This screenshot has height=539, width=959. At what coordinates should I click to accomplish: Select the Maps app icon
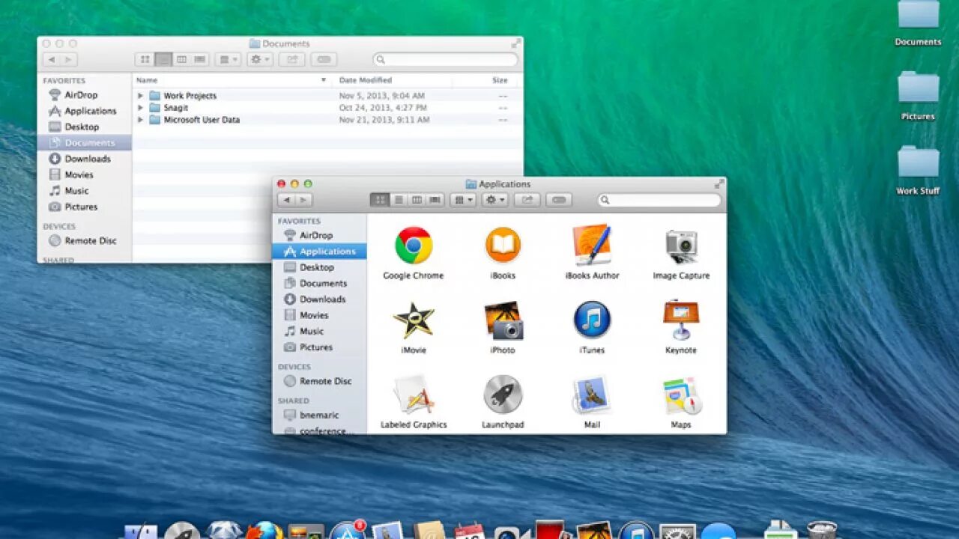click(x=681, y=395)
